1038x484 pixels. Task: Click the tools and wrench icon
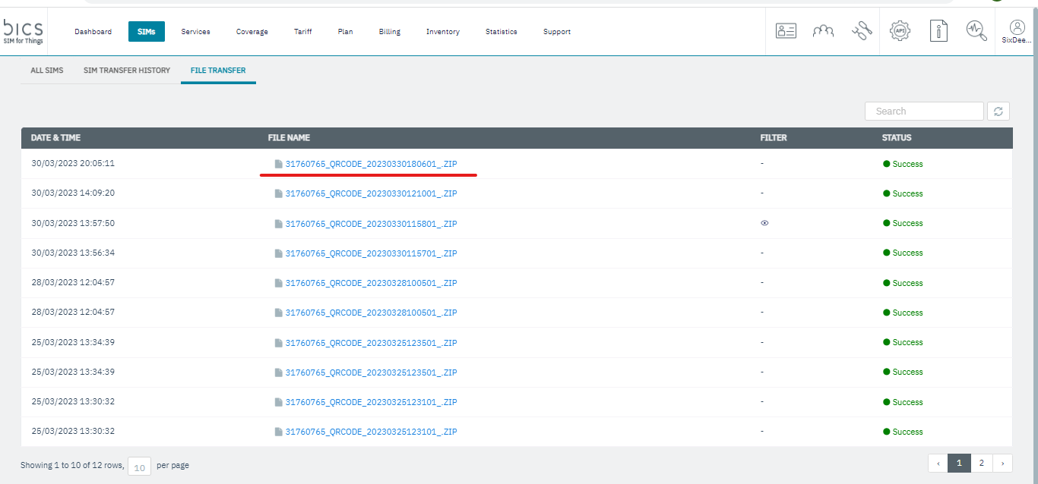(x=861, y=31)
